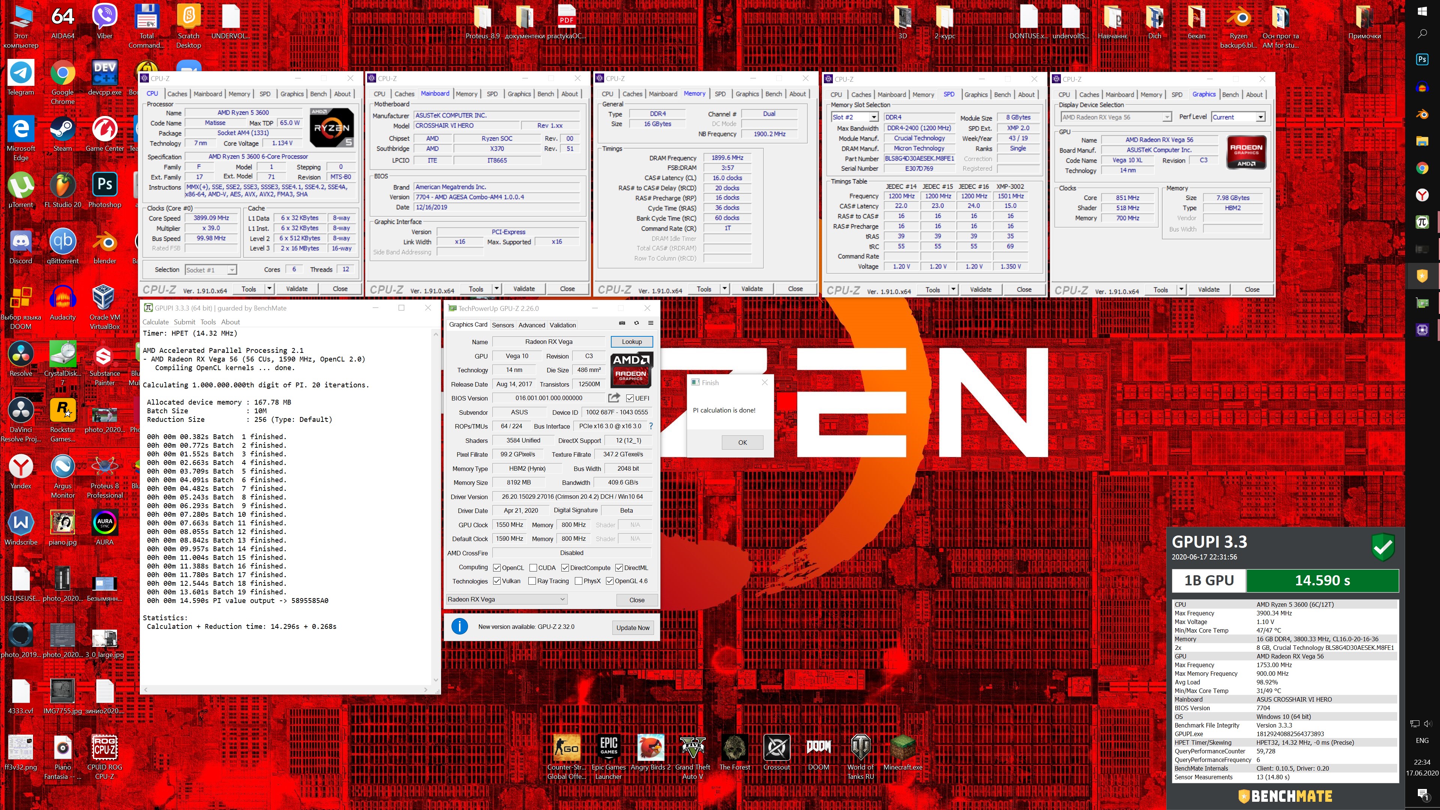The height and width of the screenshot is (810, 1440).
Task: Open the Discord desktop icon
Action: [x=21, y=246]
